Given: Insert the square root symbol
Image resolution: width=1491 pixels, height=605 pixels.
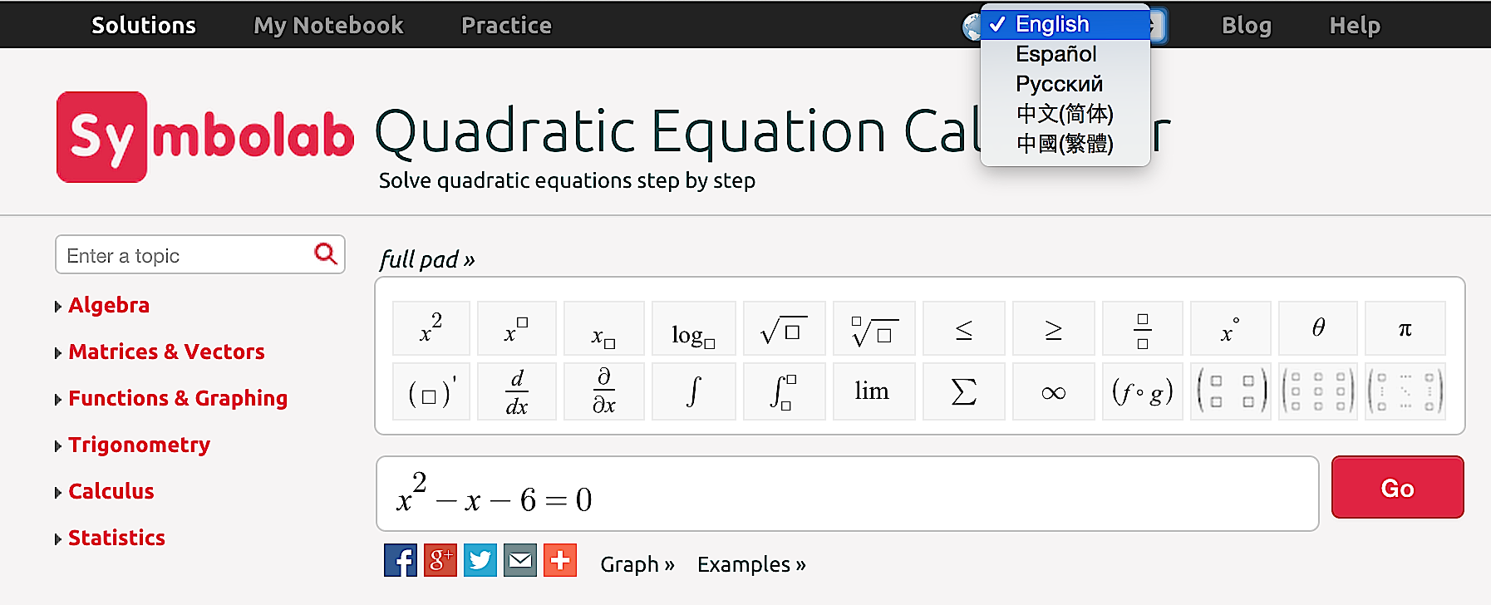Looking at the screenshot, I should 784,329.
